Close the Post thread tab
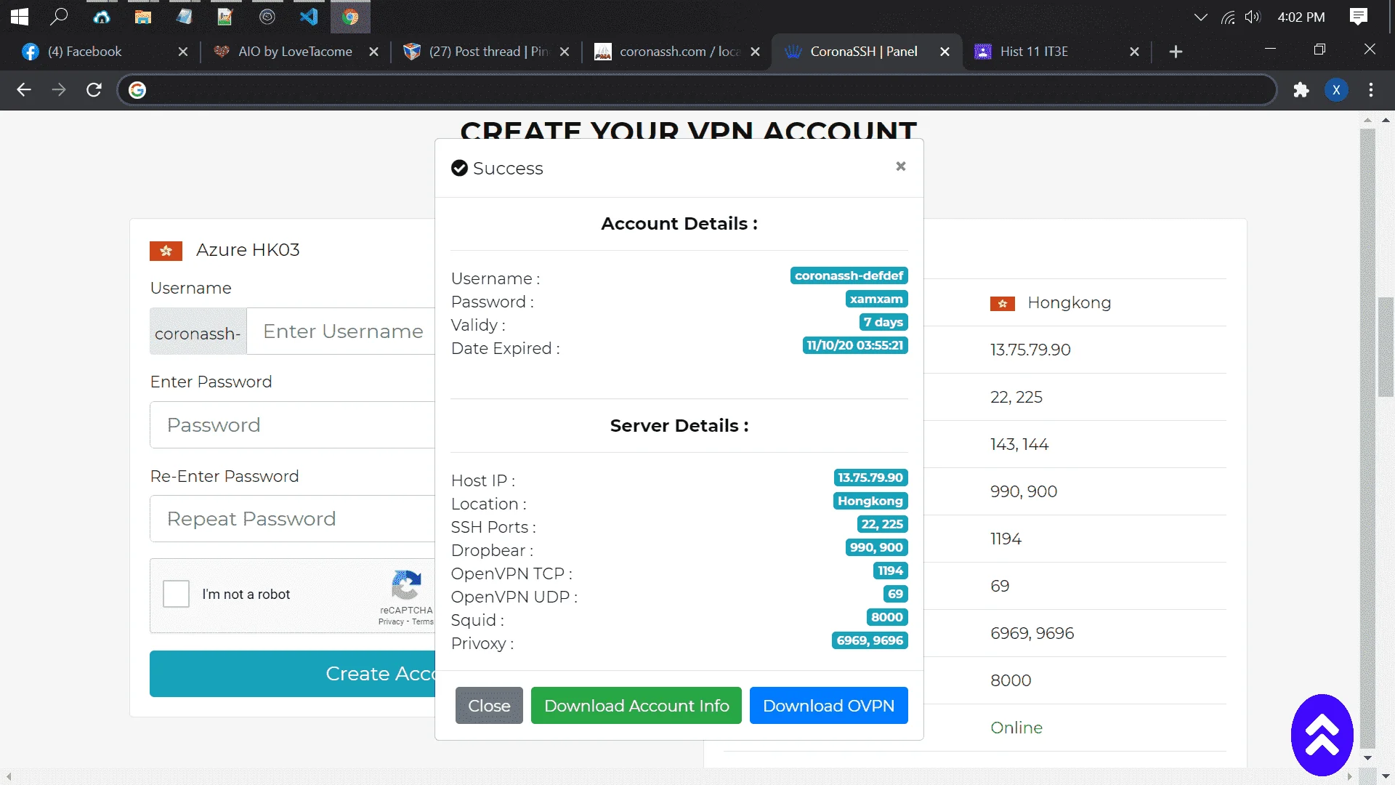The image size is (1395, 785). coord(565,52)
